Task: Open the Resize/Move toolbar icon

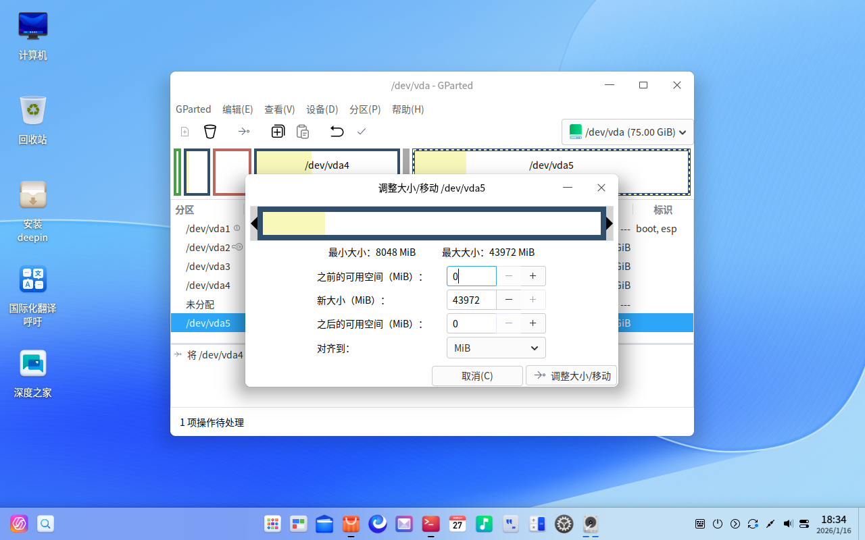Action: click(244, 131)
